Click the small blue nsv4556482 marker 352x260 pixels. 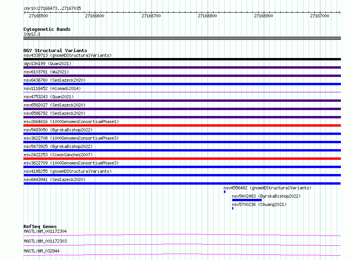tap(225, 192)
